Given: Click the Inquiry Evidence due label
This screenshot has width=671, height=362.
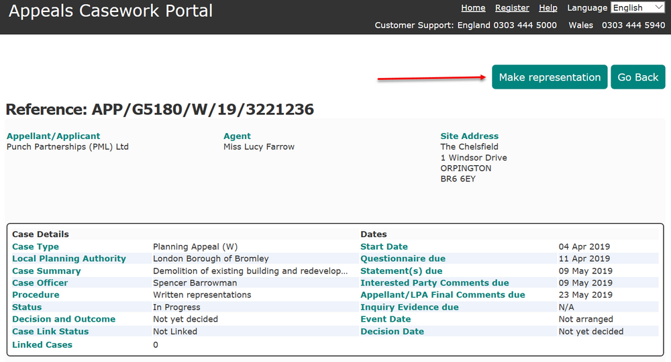Looking at the screenshot, I should coord(409,307).
